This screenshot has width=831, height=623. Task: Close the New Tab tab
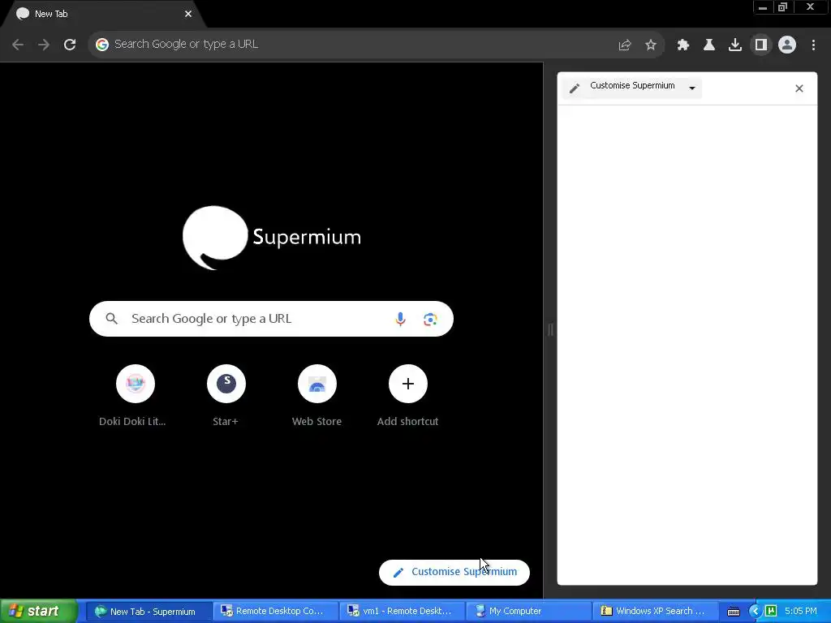tap(188, 15)
